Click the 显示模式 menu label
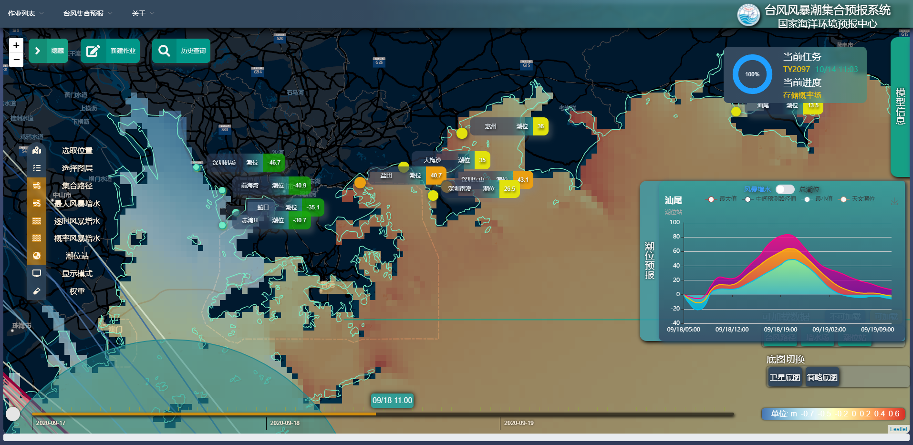The height and width of the screenshot is (445, 913). click(77, 273)
